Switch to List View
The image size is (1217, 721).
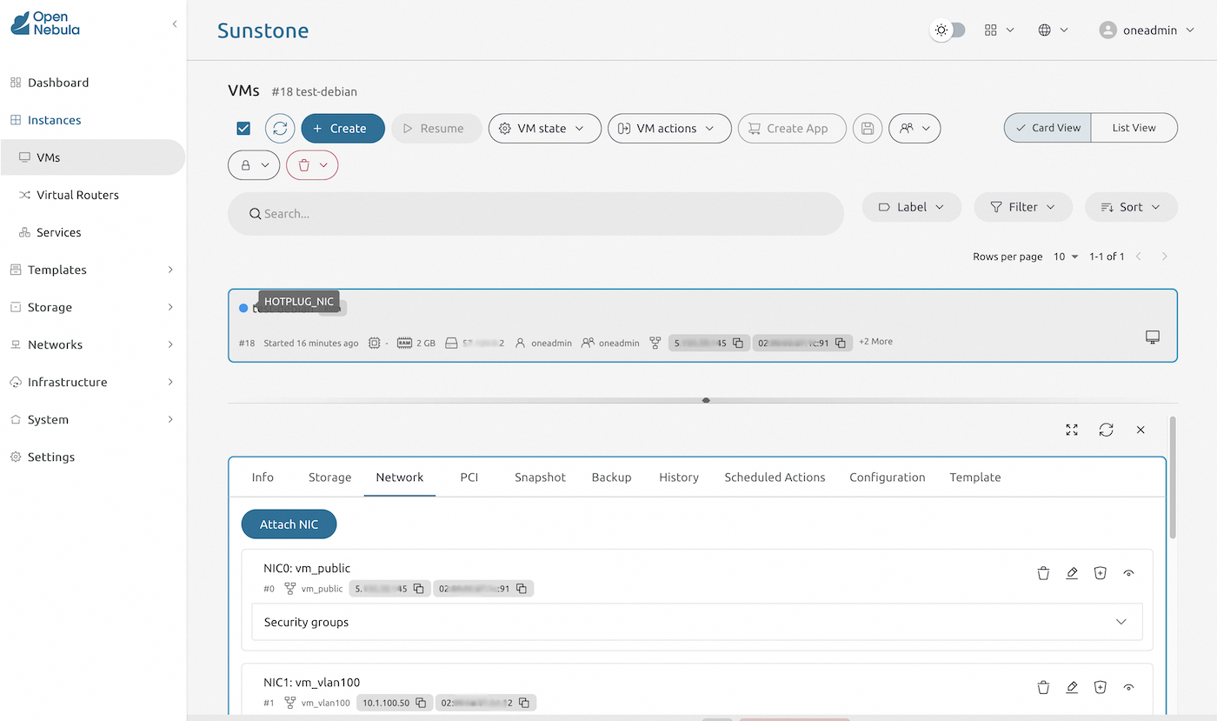1134,128
